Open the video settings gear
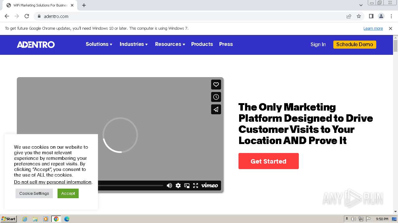Image resolution: width=398 pixels, height=223 pixels. [x=178, y=186]
